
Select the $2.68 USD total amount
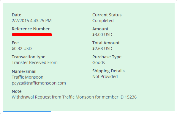point(102,49)
